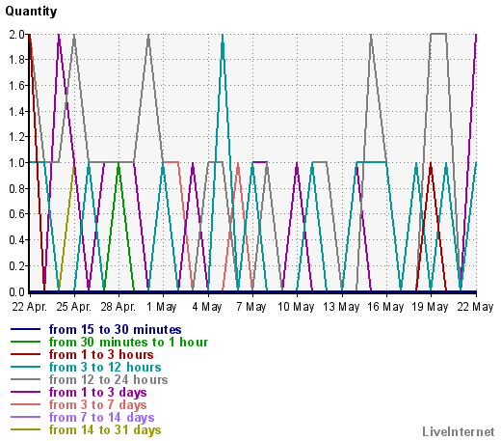The width and height of the screenshot is (501, 441).
Task: Click the 'from 15 to 30 minutes' legend label
Action: [115, 329]
